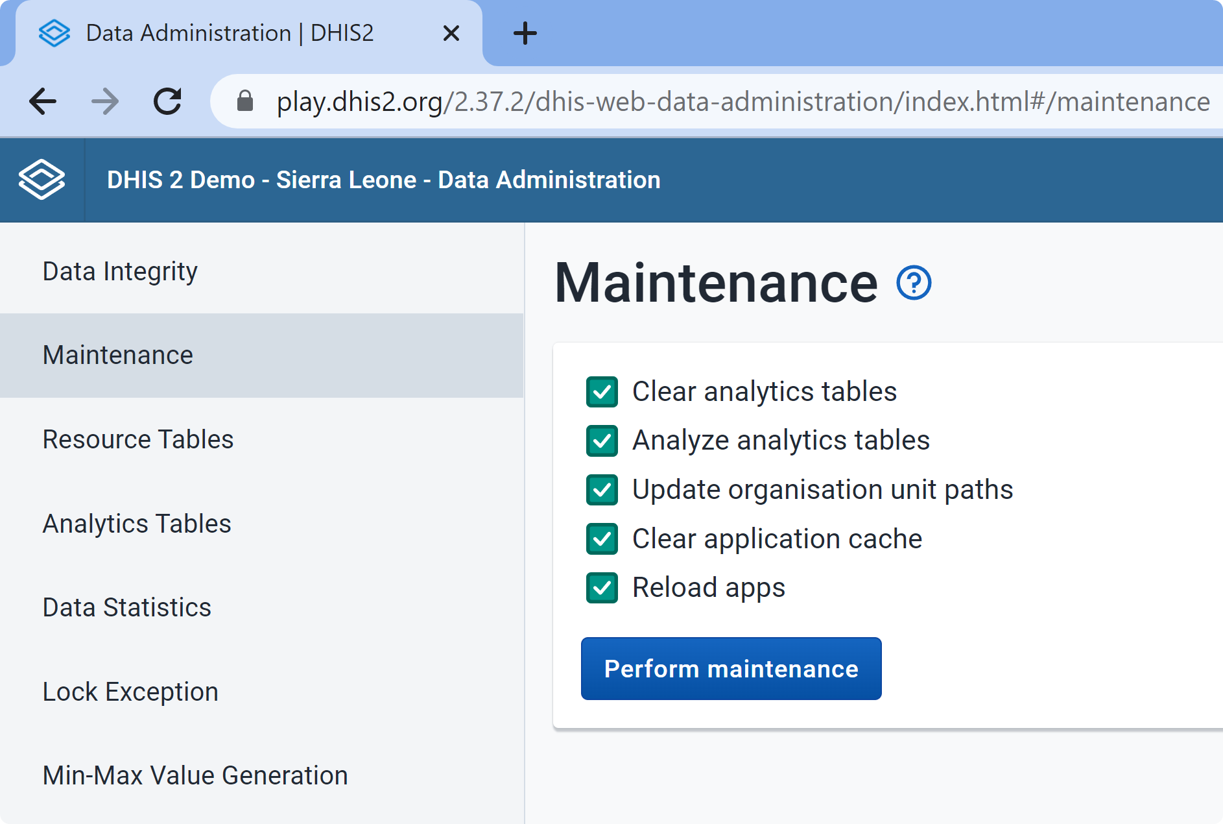This screenshot has height=824, width=1223.
Task: Go to Analytics Tables section
Action: (x=261, y=524)
